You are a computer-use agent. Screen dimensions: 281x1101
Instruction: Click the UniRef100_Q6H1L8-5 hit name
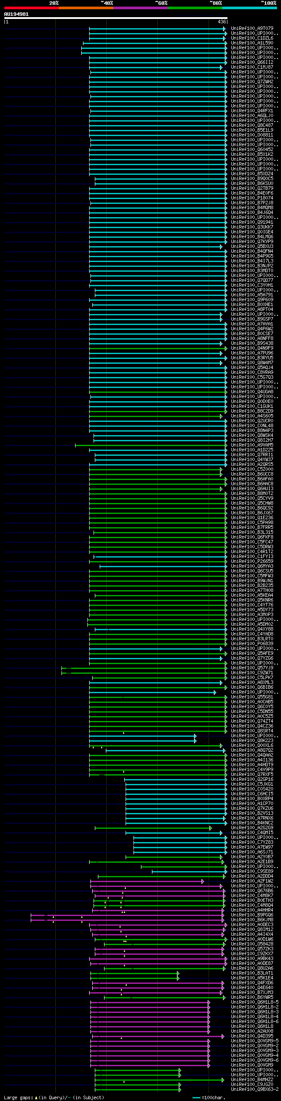click(255, 1002)
